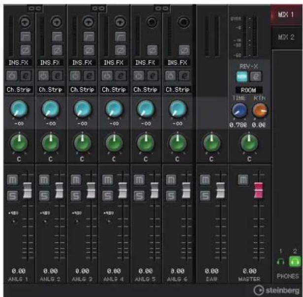Enable +48V phantom power on ANLG 4
Image resolution: width=303 pixels, height=297 pixels.
tap(109, 221)
